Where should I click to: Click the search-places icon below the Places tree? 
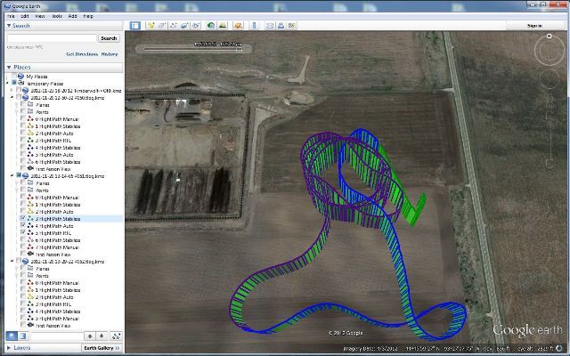[12, 336]
